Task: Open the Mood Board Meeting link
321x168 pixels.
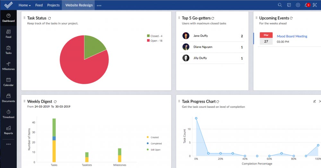Action: click(292, 36)
